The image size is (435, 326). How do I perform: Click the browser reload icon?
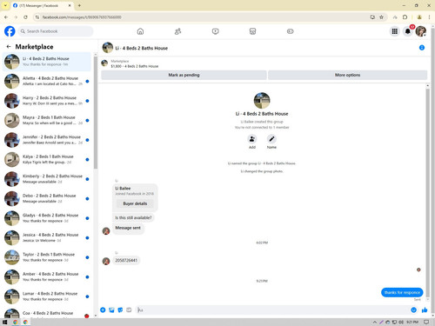[x=25, y=17]
